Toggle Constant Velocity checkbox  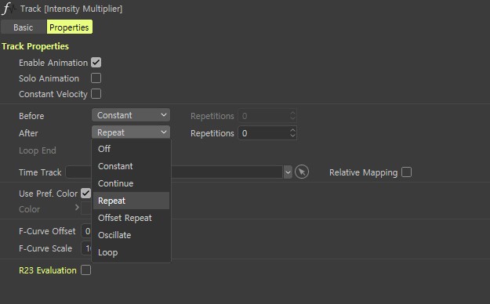coord(96,94)
